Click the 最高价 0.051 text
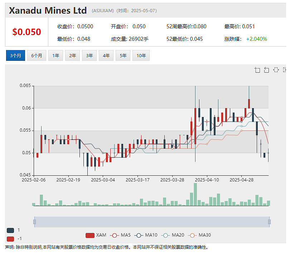 point(240,26)
